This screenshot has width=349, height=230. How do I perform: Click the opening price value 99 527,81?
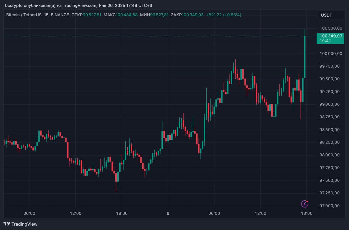click(92, 15)
